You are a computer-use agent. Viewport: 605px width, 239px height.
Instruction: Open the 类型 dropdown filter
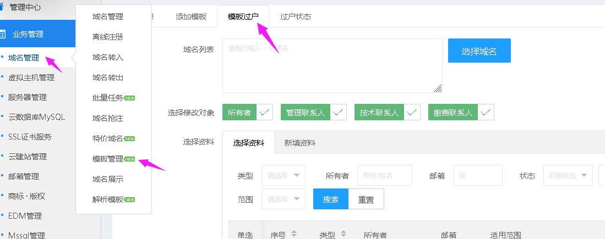[x=284, y=176]
